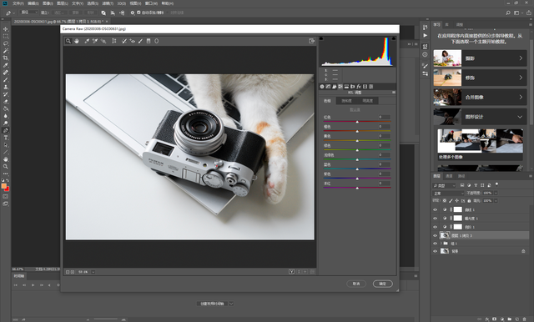Viewport: 534px width, 322px height.
Task: Select the Crop tool in Photoshop toolbox
Action: [x=6, y=58]
